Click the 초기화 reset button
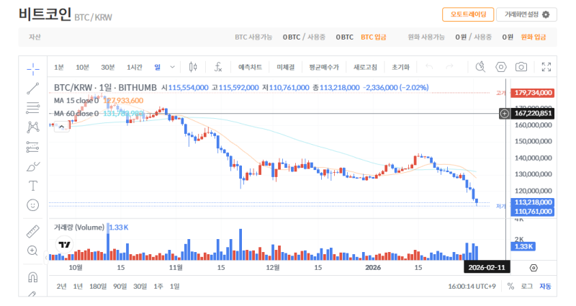This screenshot has height=306, width=576. [x=400, y=67]
